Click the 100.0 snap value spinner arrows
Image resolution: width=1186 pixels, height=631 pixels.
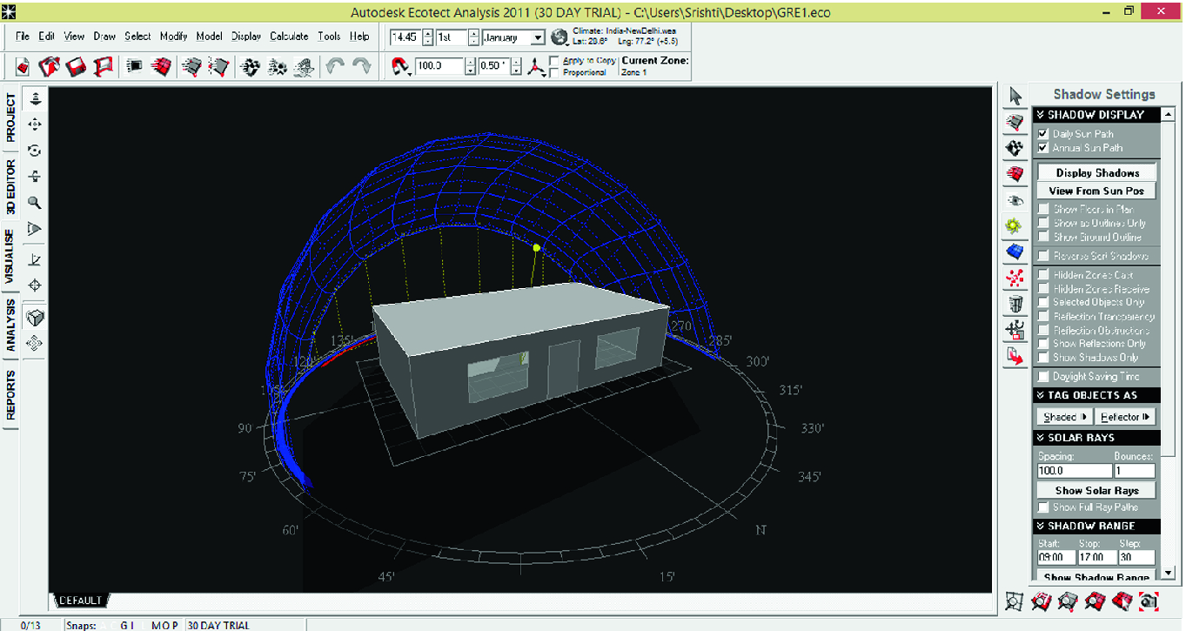click(x=471, y=66)
